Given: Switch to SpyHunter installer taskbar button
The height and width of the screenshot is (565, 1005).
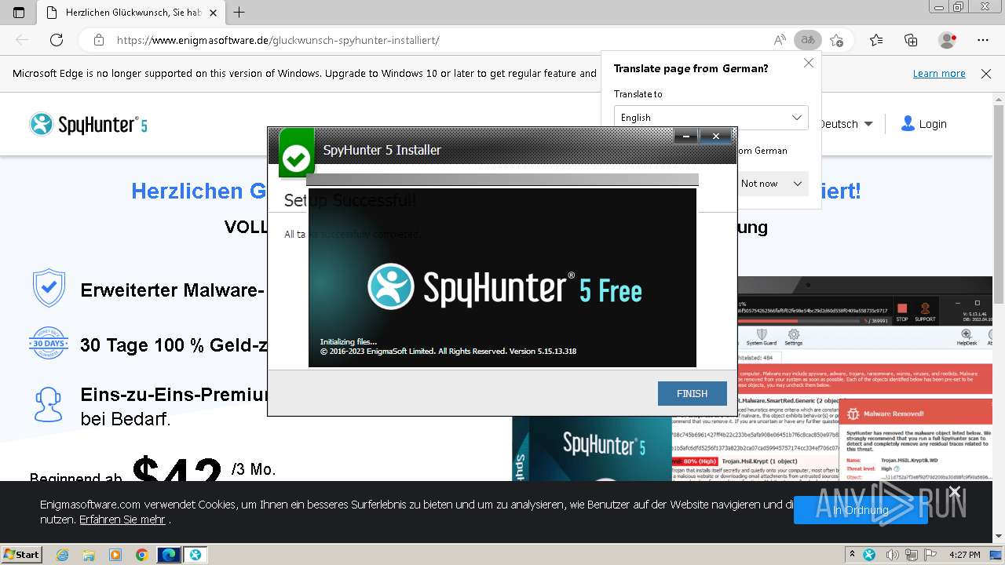Looking at the screenshot, I should [195, 555].
